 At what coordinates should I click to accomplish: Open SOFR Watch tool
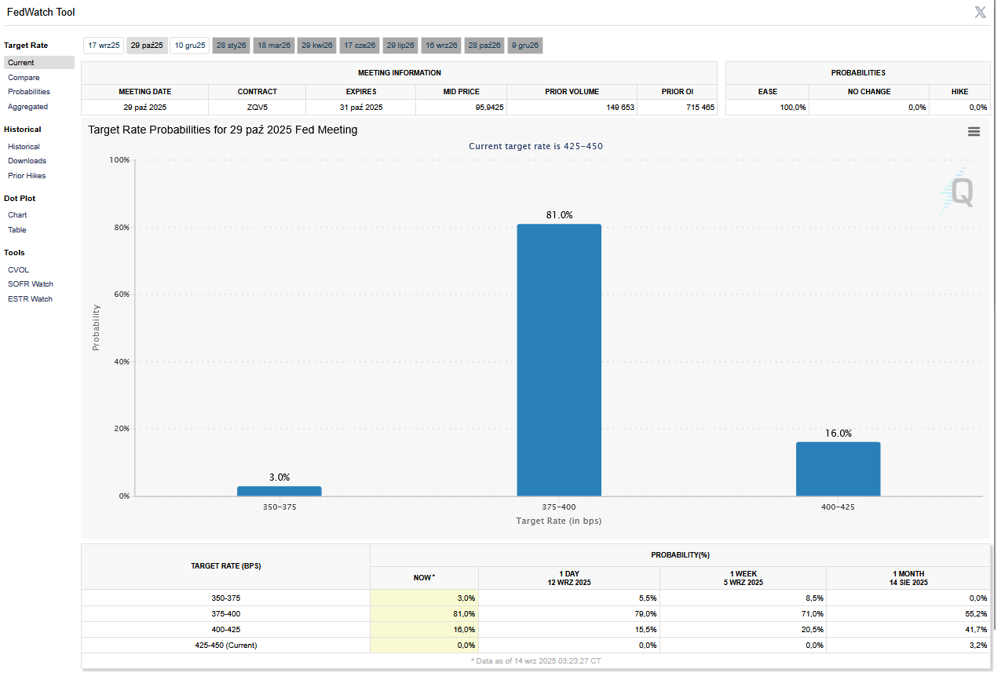31,284
